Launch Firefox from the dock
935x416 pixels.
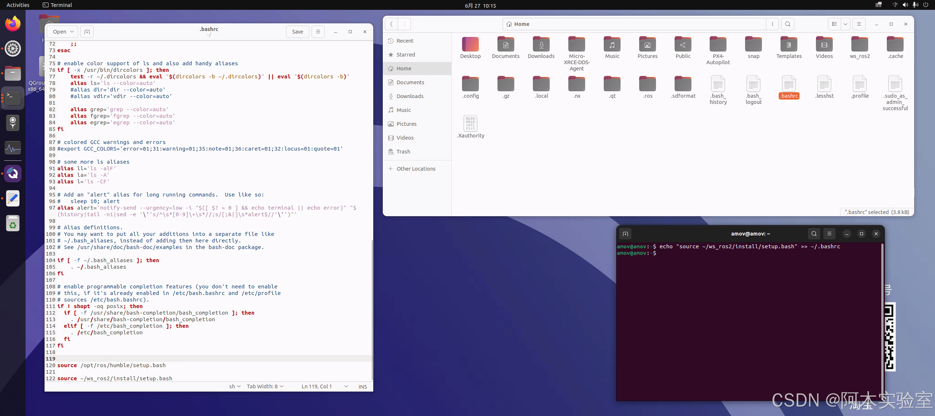(13, 24)
